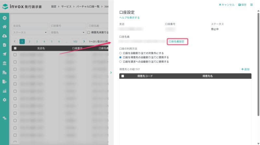The height and width of the screenshot is (145, 260).
Task: Open the cloud upload sidebar icon
Action: (5, 36)
